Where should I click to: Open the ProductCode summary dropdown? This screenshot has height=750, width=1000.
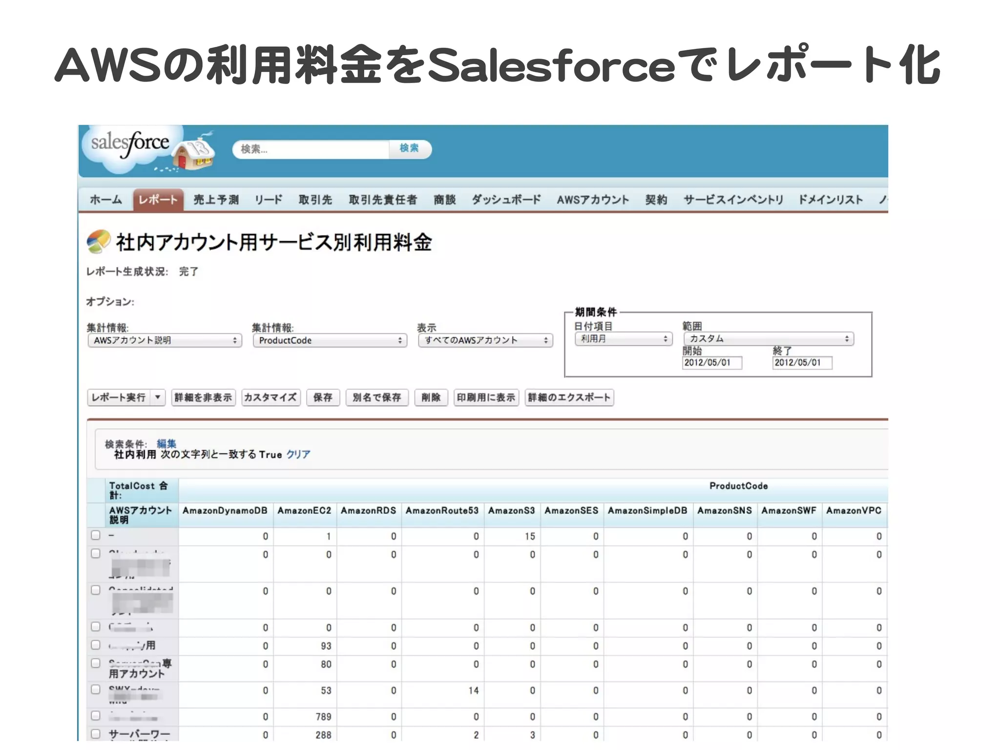pyautogui.click(x=330, y=340)
